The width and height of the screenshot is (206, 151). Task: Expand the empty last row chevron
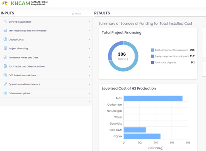(89, 102)
